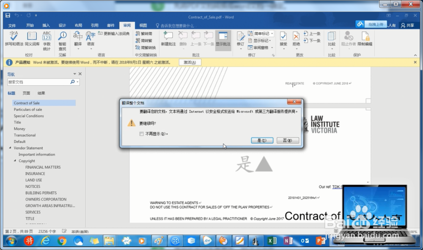Open Internet Explorer from taskbar
Image resolution: width=423 pixels, height=250 pixels.
click(45, 241)
